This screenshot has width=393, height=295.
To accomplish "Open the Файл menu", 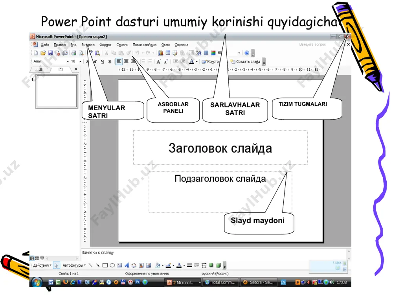I will click(x=45, y=45).
